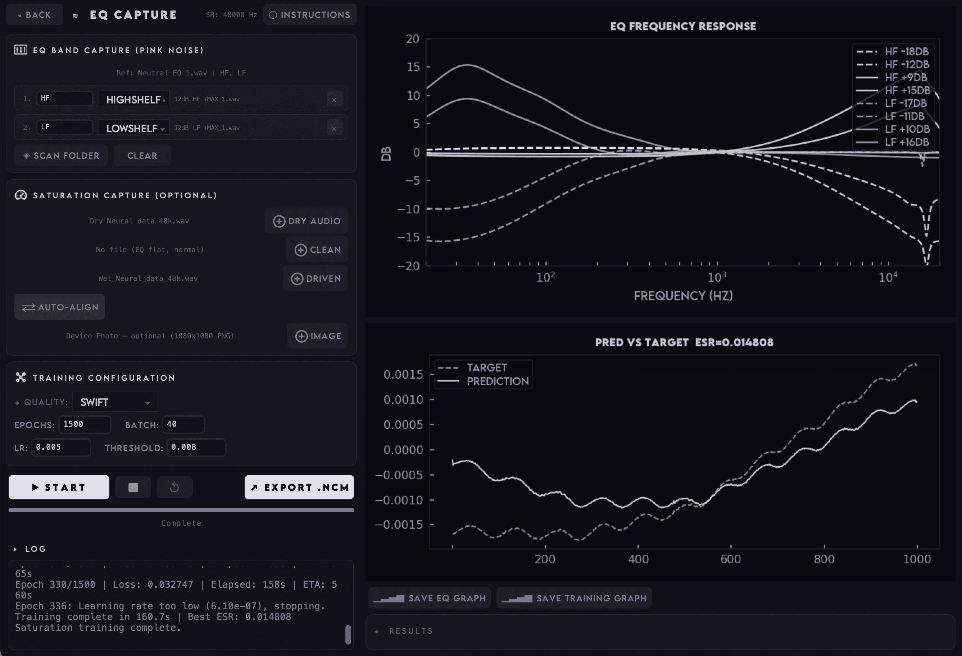Remove the HF band entry
962x656 pixels.
[x=333, y=99]
